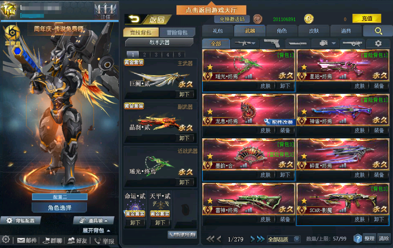Select the knife weapon filter icon

coord(297,43)
